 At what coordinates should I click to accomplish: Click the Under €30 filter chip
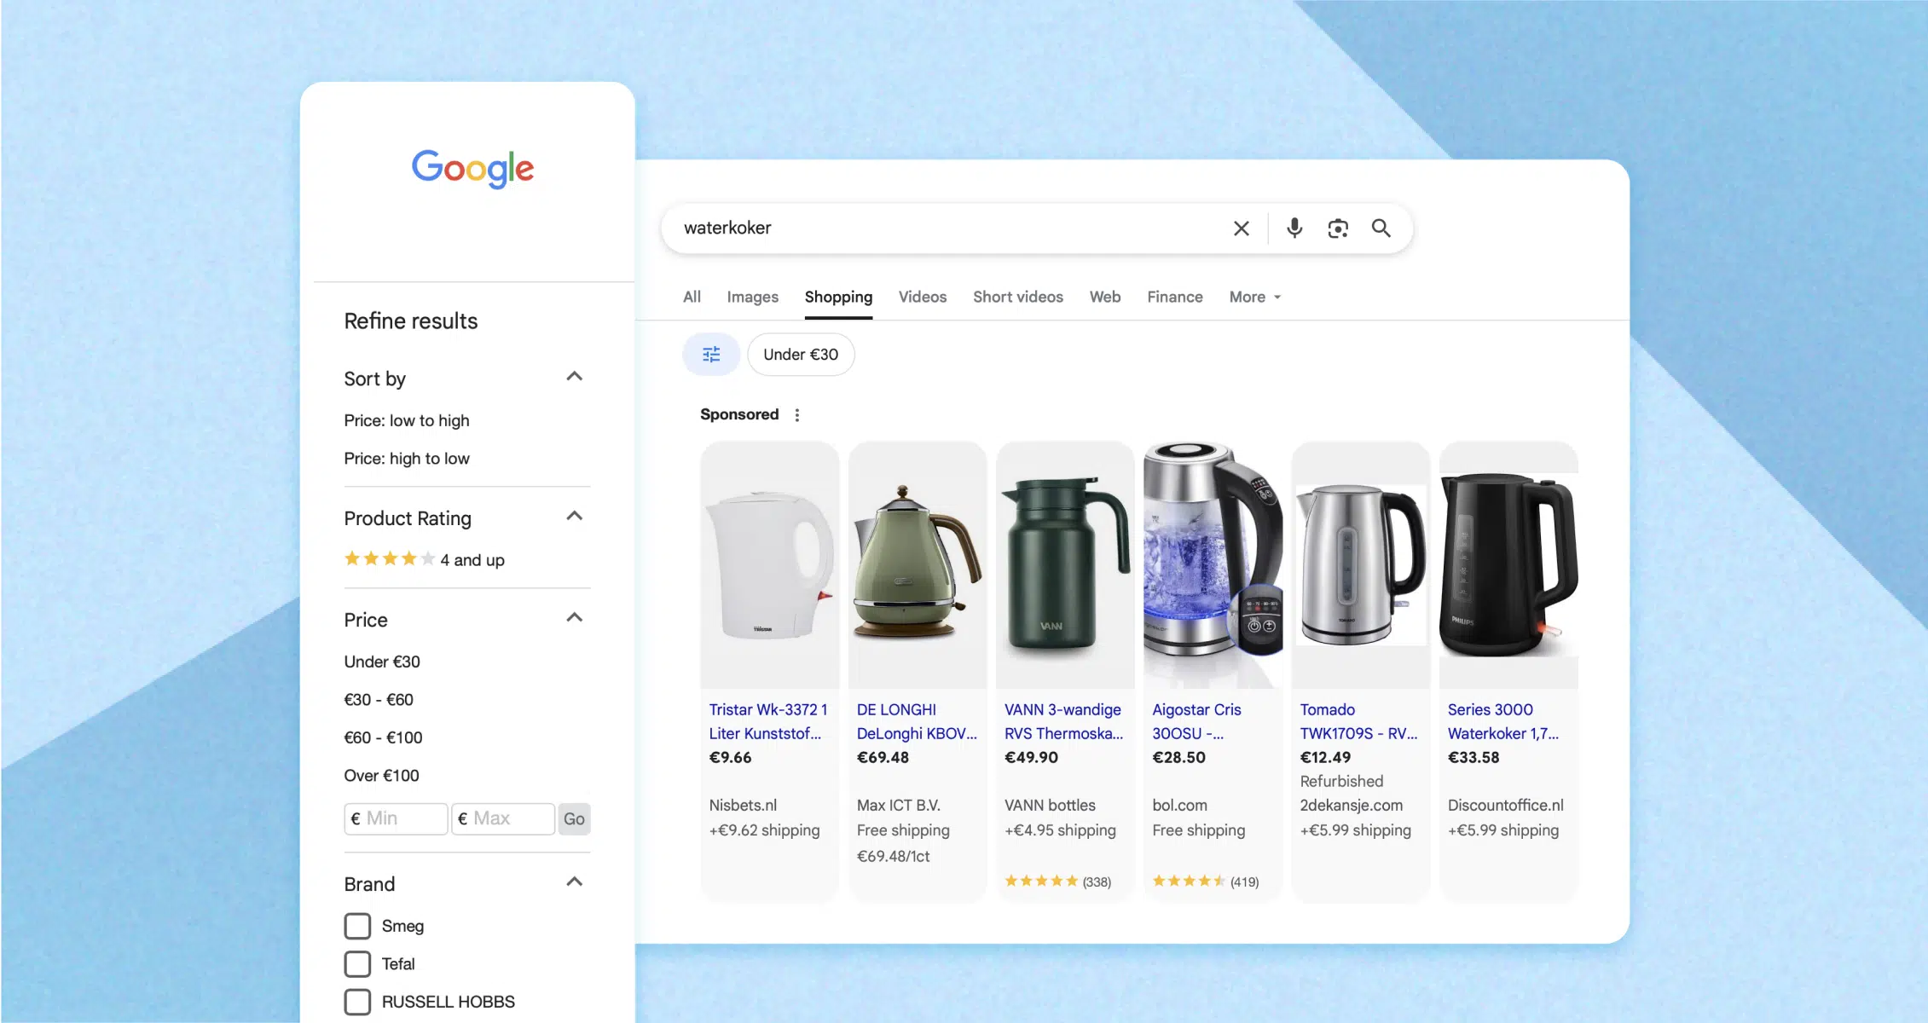click(x=800, y=354)
